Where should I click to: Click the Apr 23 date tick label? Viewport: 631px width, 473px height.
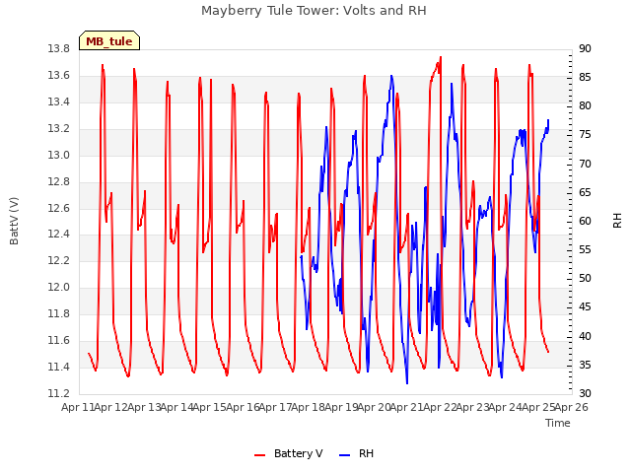coord(473,407)
